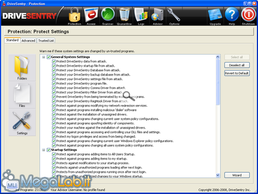Open the Quarantine bin icon
Image resolution: width=258 pixels, height=194 pixels.
tap(124, 16)
